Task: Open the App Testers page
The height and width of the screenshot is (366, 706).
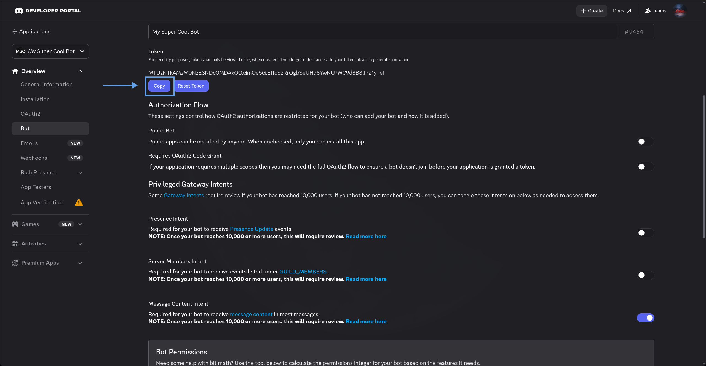Action: click(x=36, y=187)
